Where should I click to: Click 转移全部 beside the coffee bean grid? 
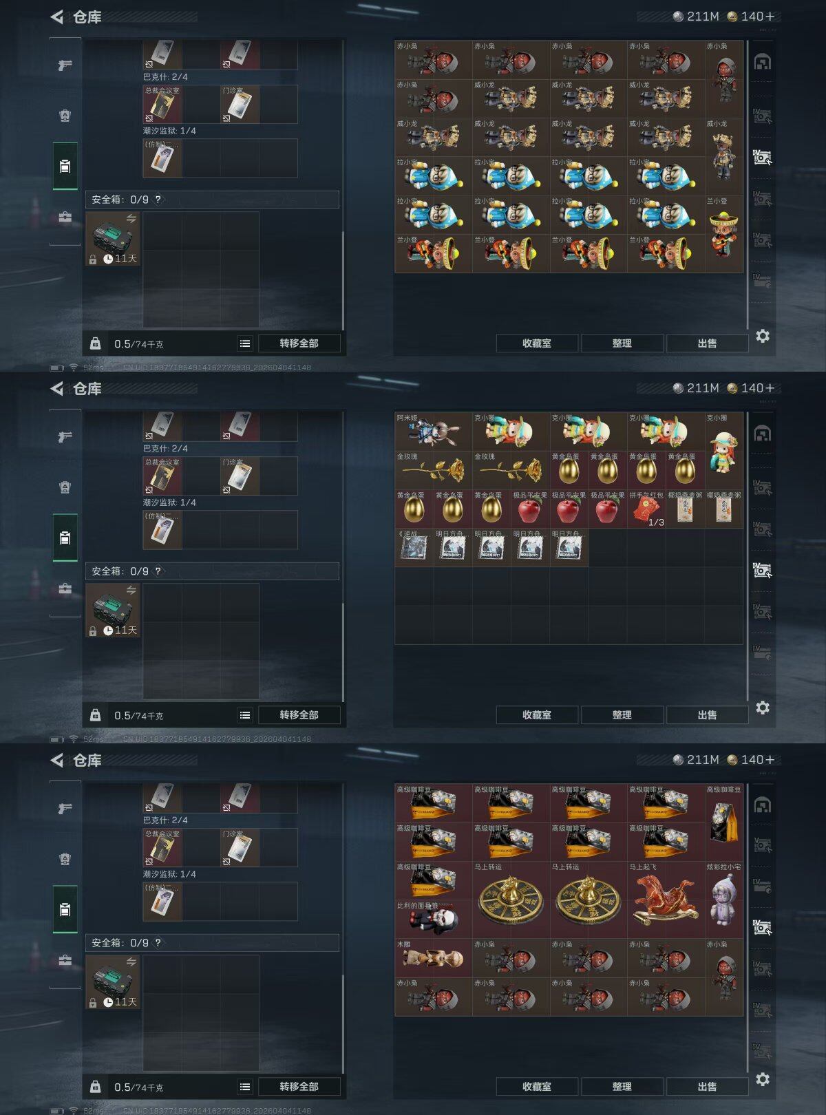[x=299, y=1086]
